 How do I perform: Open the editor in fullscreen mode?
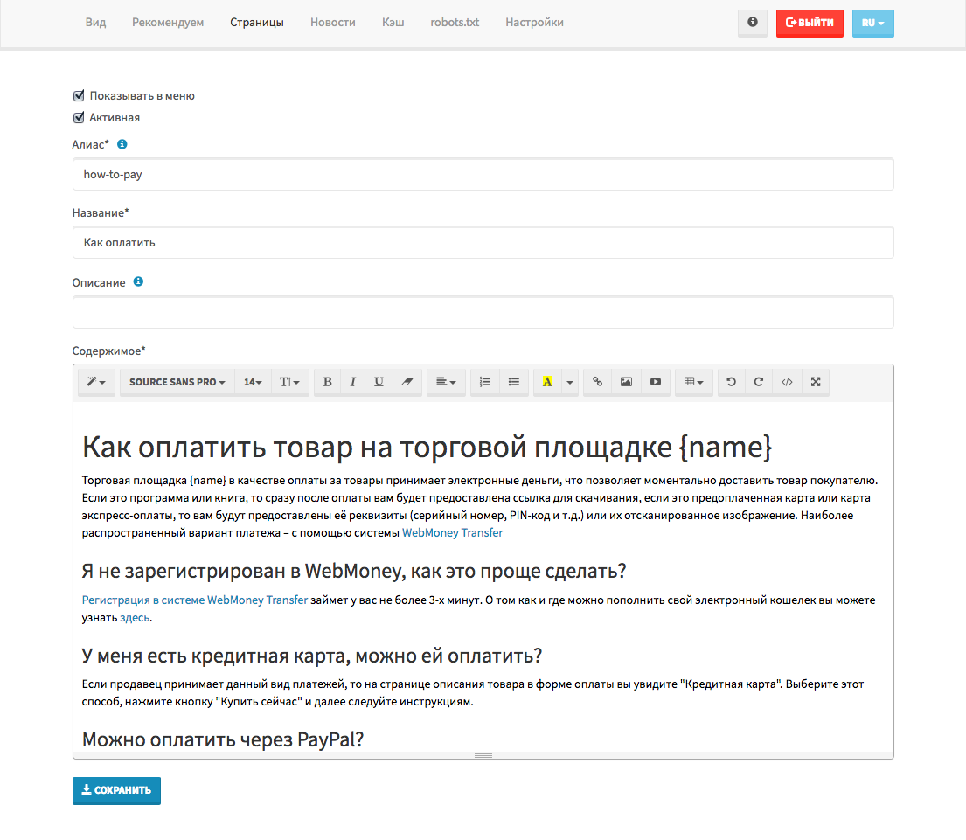816,383
